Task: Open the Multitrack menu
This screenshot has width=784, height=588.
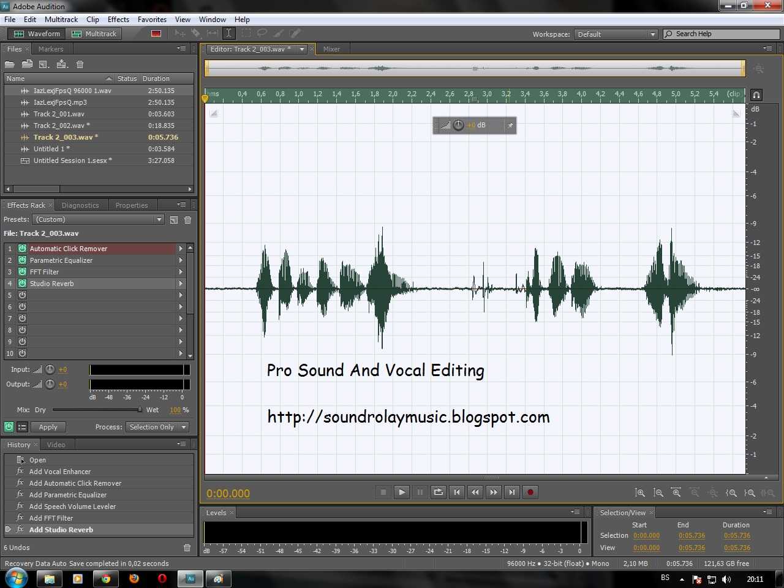Action: pyautogui.click(x=61, y=20)
